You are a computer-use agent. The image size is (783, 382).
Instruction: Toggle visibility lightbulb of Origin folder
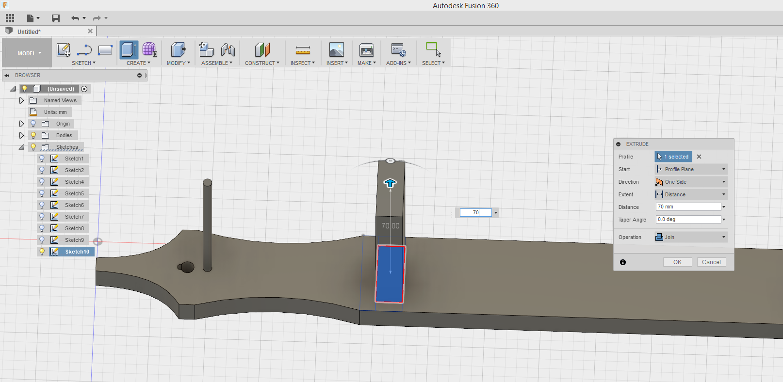click(x=33, y=124)
